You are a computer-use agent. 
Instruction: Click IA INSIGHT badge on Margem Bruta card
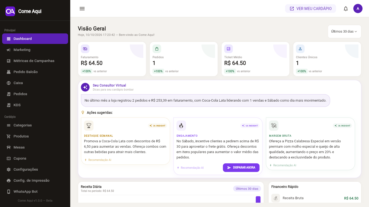tap(343, 126)
